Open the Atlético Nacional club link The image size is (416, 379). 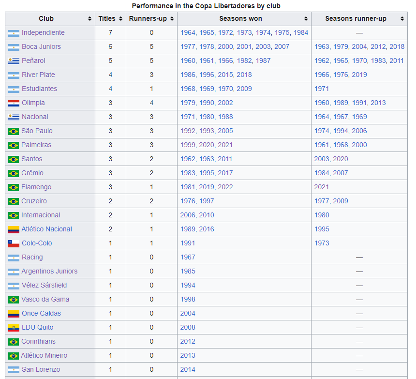click(47, 229)
